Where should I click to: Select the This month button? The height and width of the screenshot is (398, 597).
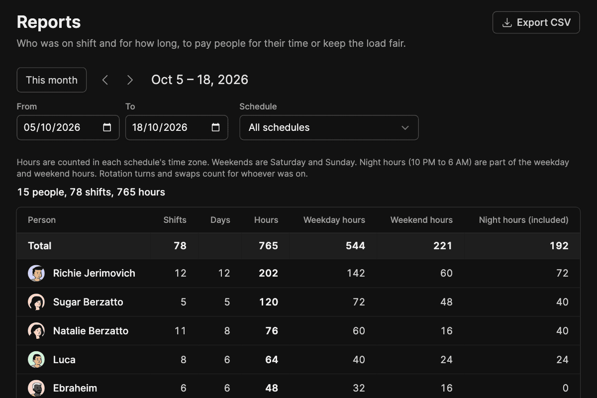tap(52, 80)
